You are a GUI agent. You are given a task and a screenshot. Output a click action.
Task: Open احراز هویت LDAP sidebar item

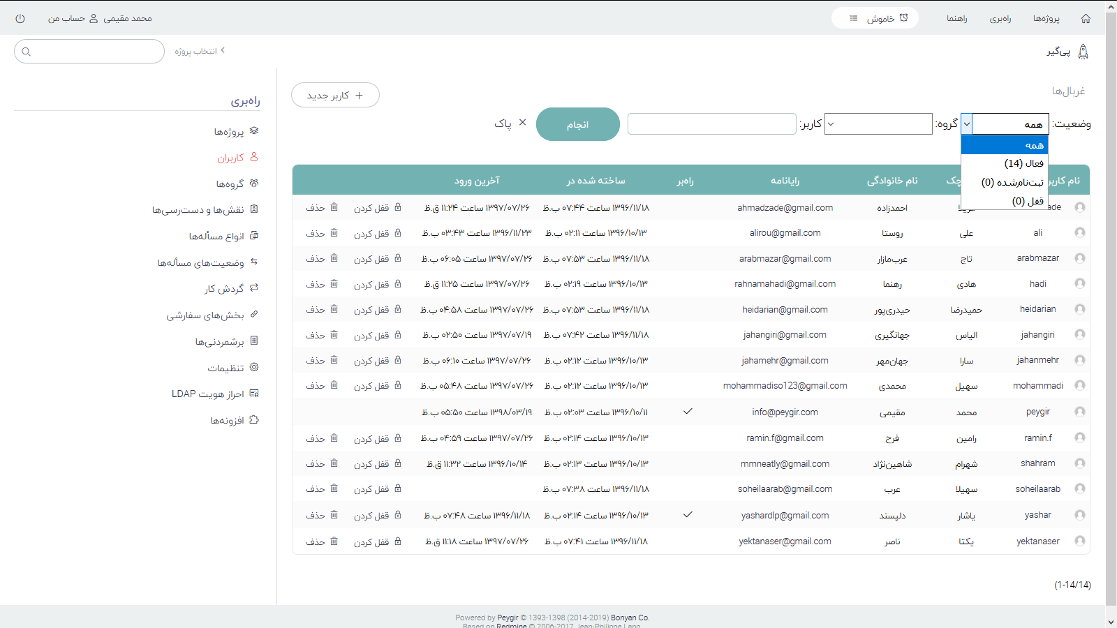tap(208, 394)
